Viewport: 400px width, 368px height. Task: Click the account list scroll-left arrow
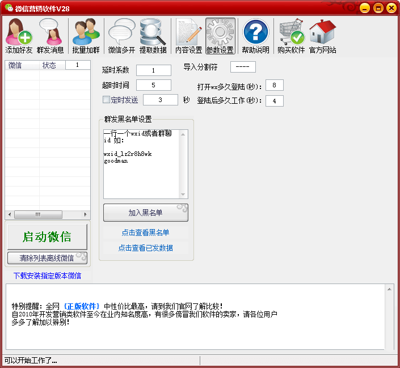tap(10, 214)
